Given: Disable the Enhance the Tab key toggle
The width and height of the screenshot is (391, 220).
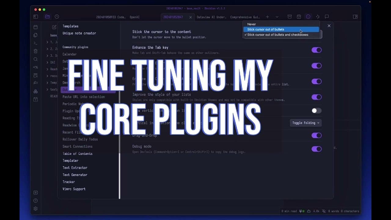Looking at the screenshot, I should pos(316,50).
